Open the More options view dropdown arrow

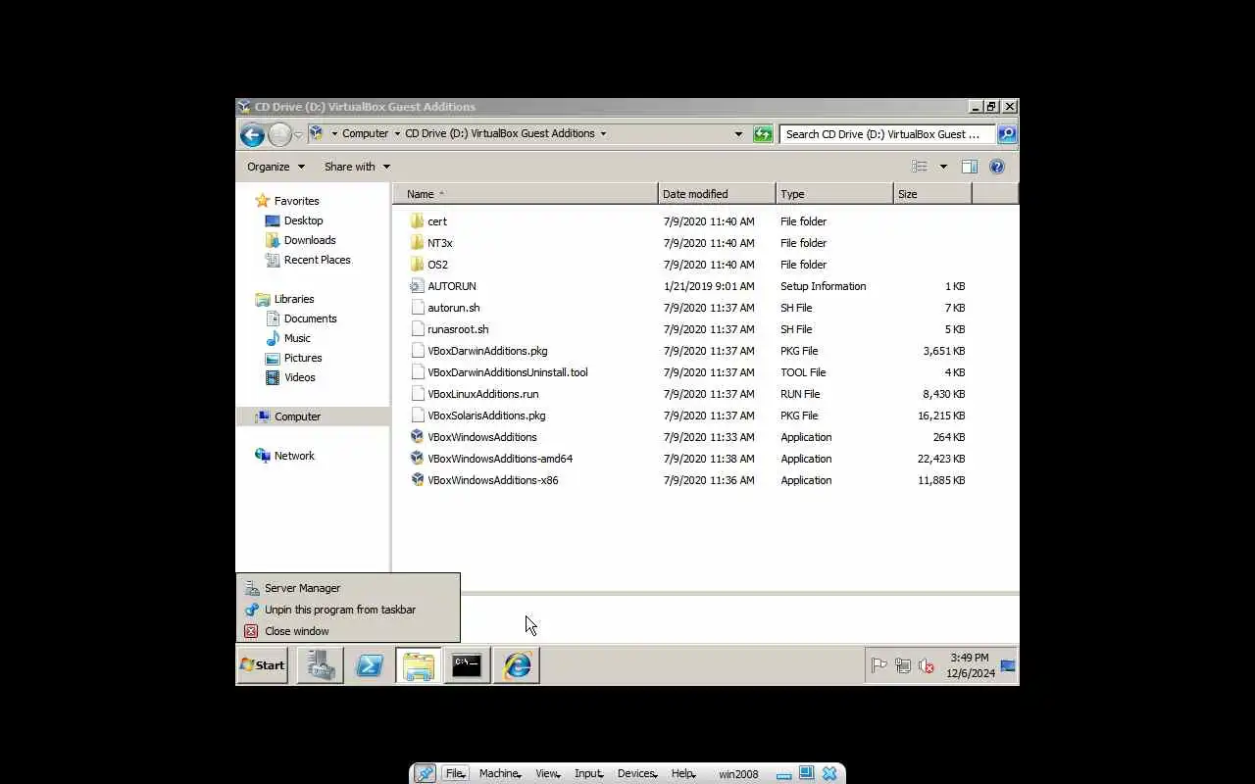coord(943,167)
